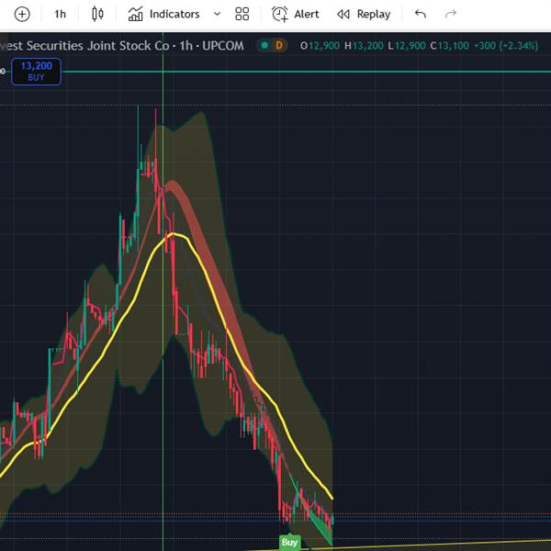Undo the last chart action
The image size is (551, 551).
click(x=421, y=14)
